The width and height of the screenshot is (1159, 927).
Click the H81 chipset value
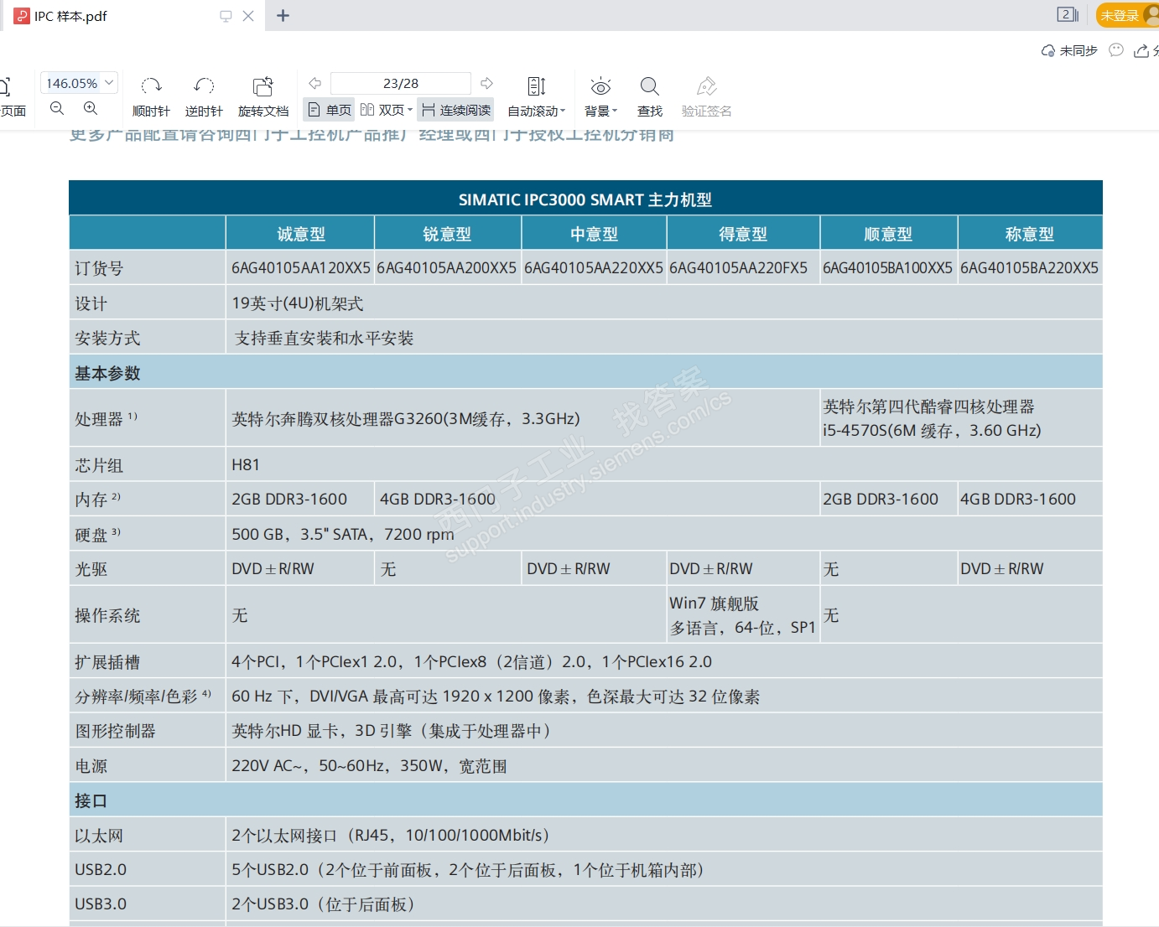coord(246,464)
